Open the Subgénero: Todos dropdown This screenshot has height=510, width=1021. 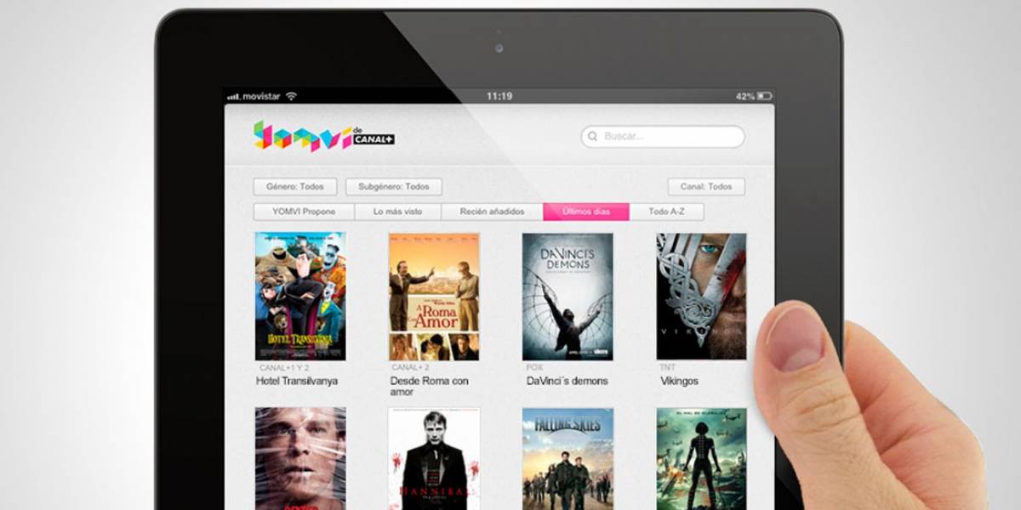tap(394, 187)
